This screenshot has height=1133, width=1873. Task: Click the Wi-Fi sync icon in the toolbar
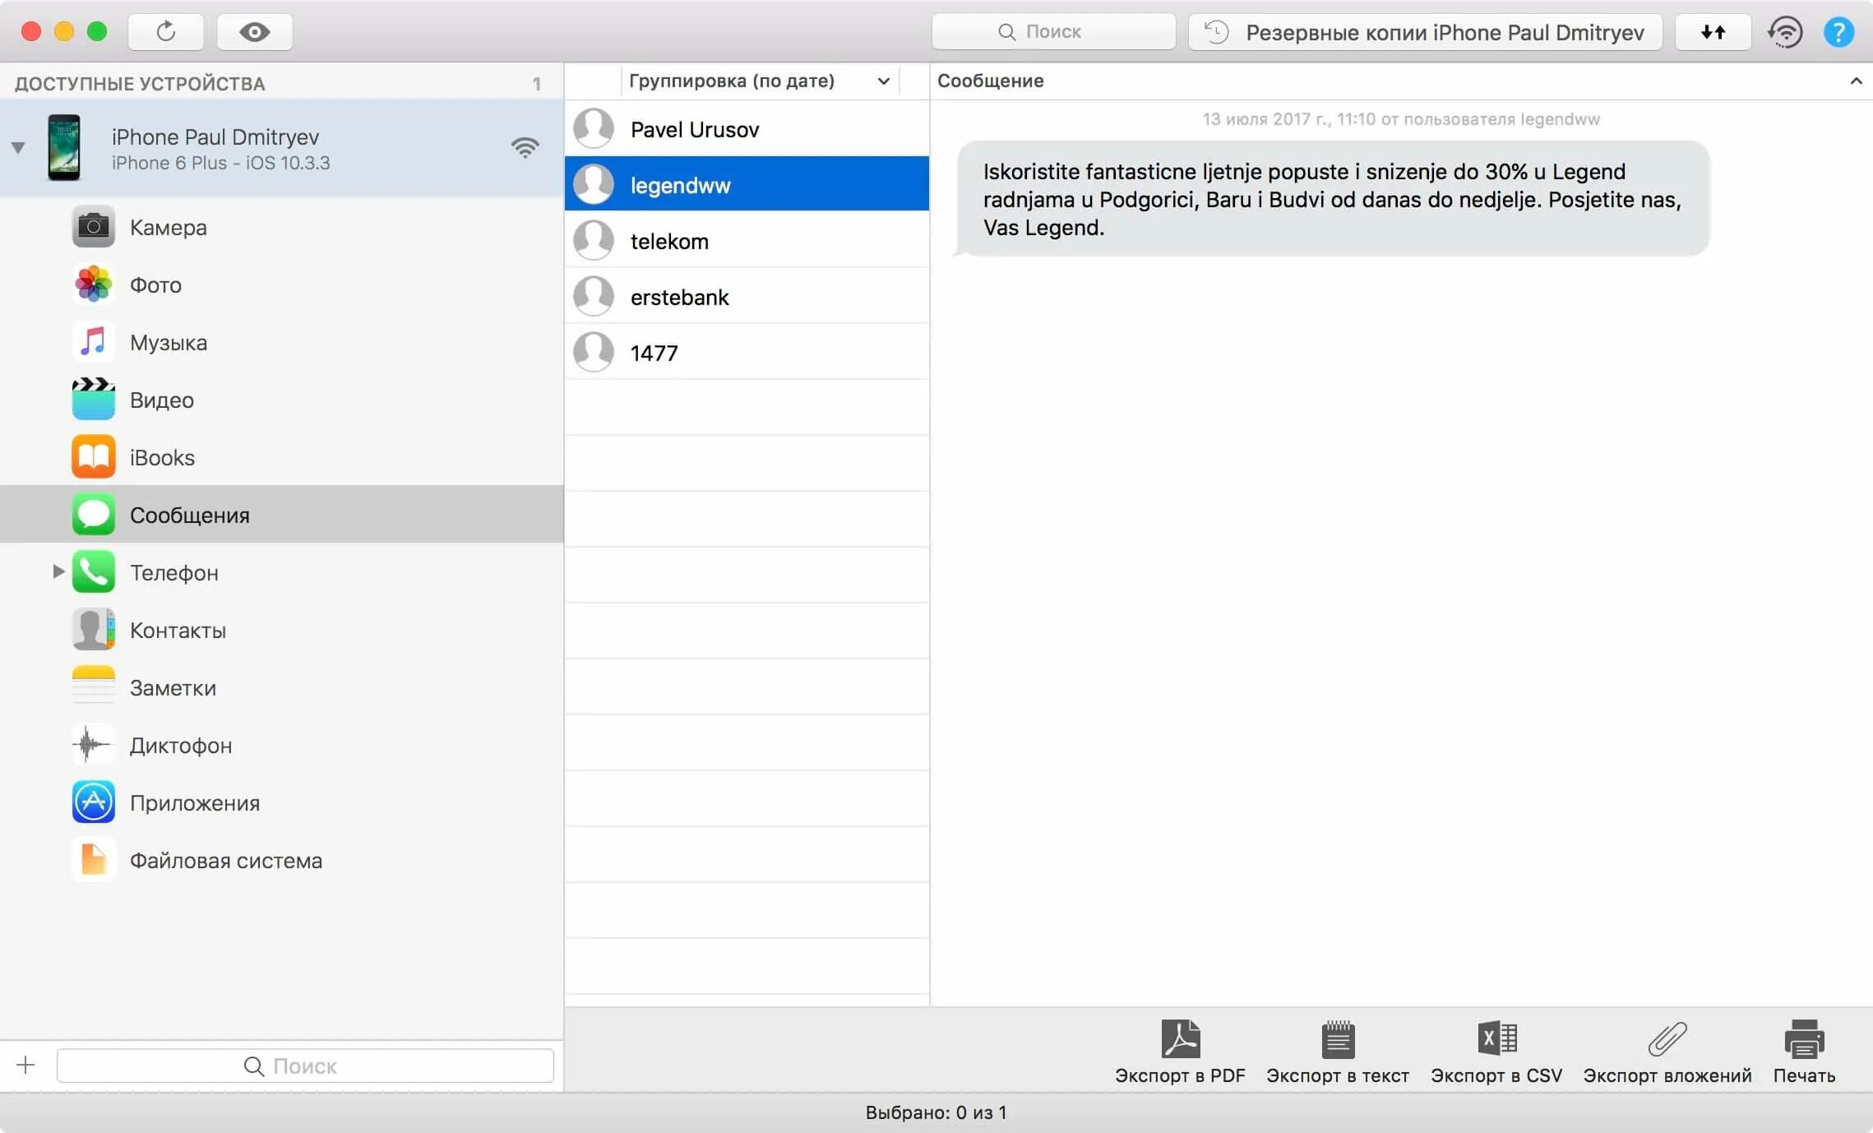[x=1785, y=32]
